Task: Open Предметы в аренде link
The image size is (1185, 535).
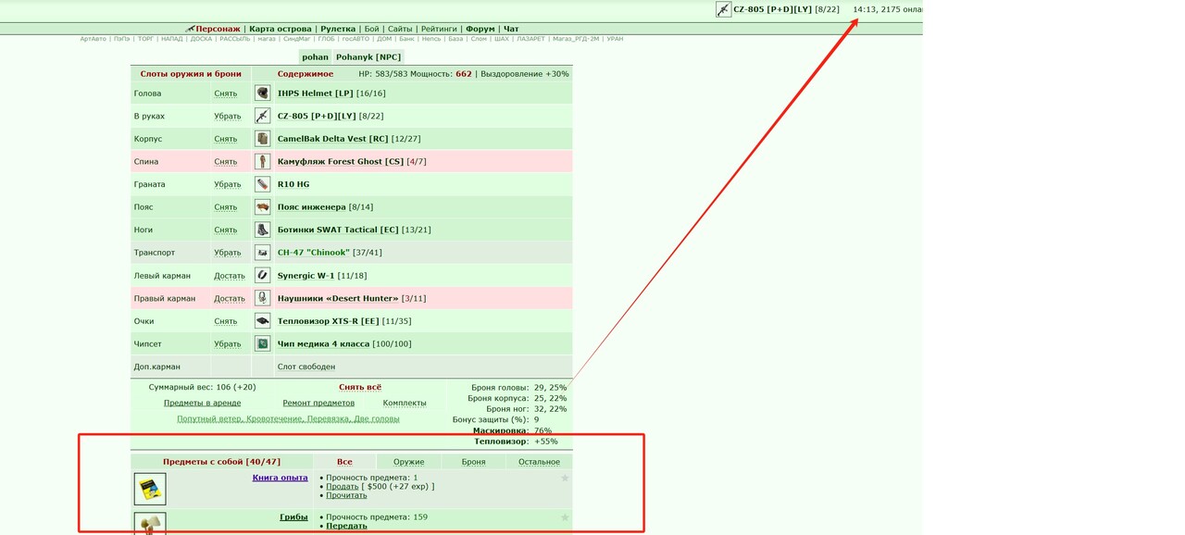Action: (202, 403)
